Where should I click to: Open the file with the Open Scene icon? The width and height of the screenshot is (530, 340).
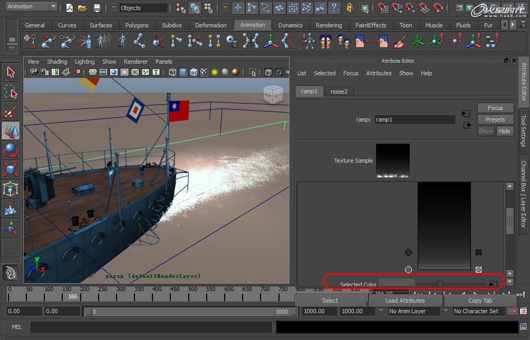(82, 8)
